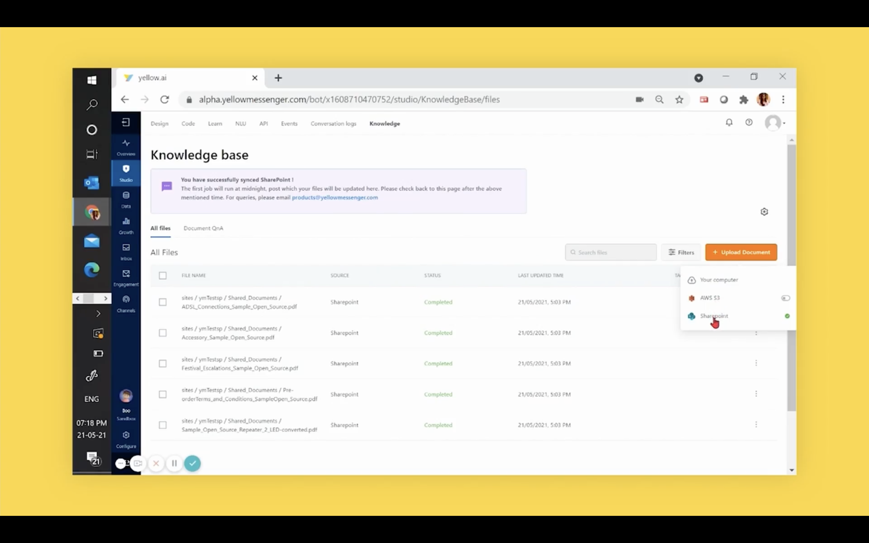Open the Inbox section in sidebar
This screenshot has height=543, width=869.
(126, 252)
